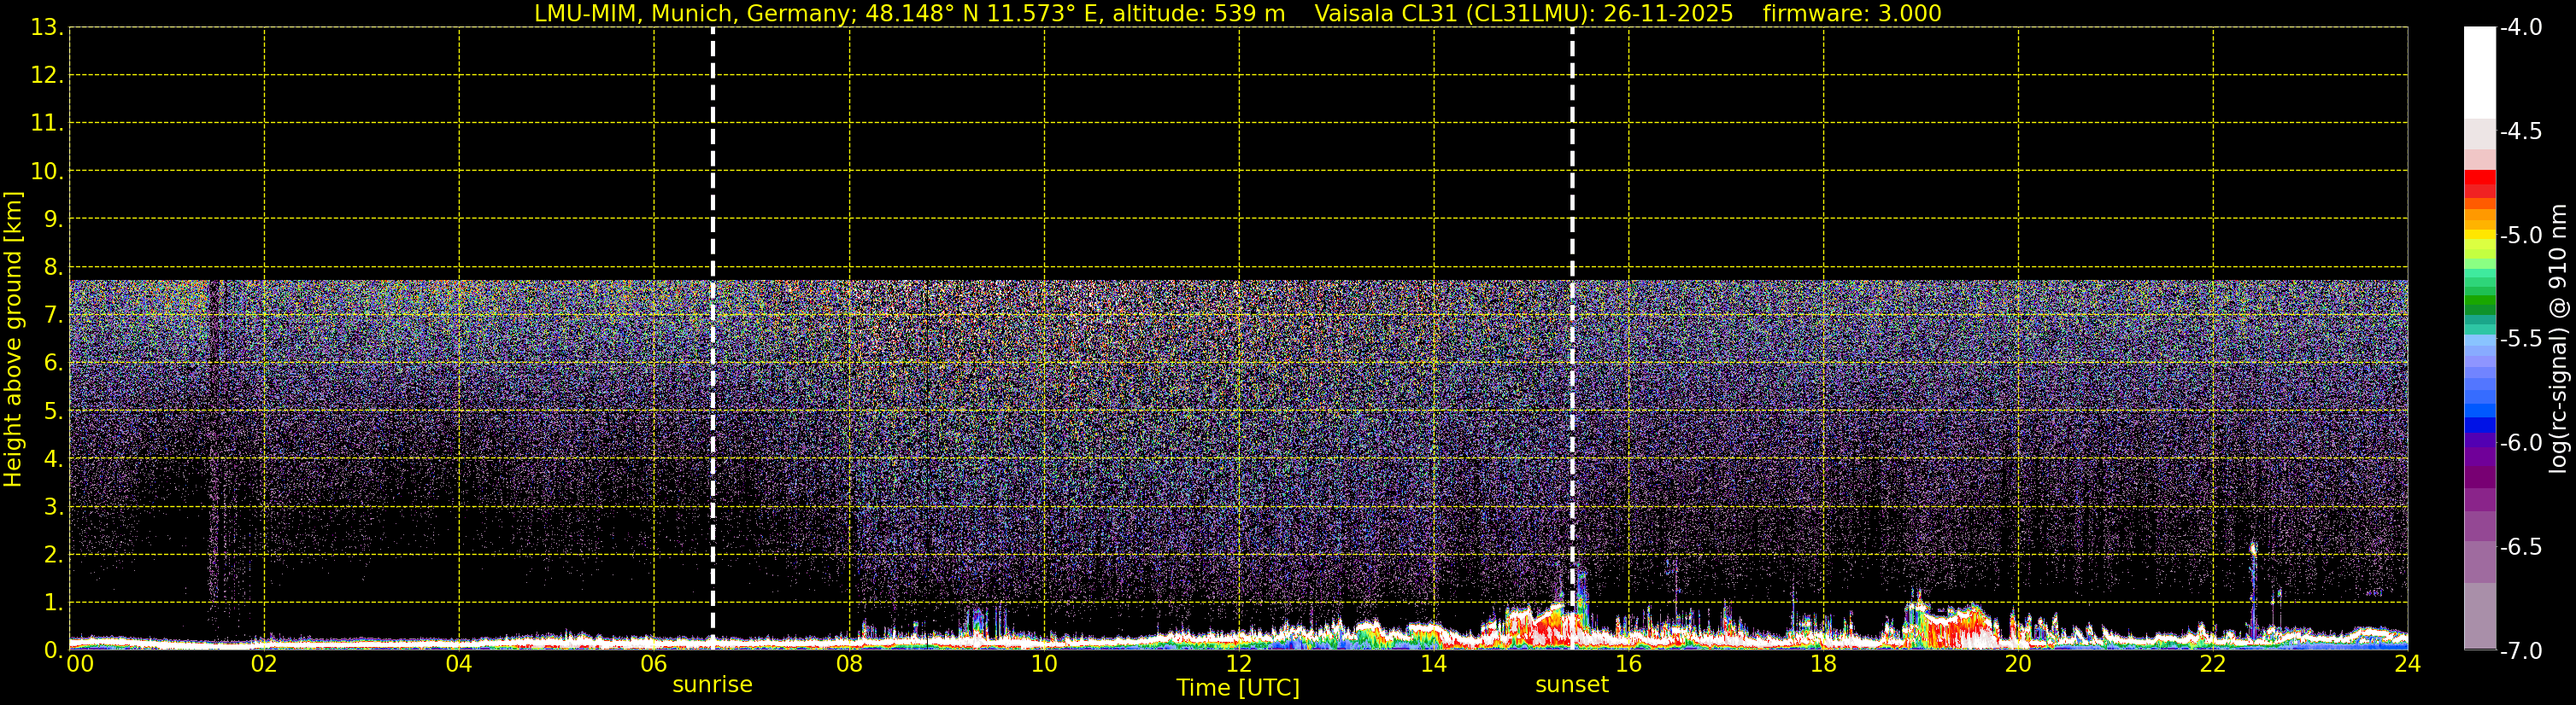Image resolution: width=2576 pixels, height=705 pixels.
Task: Click the height axis tick label '4.'
Action: tap(53, 458)
